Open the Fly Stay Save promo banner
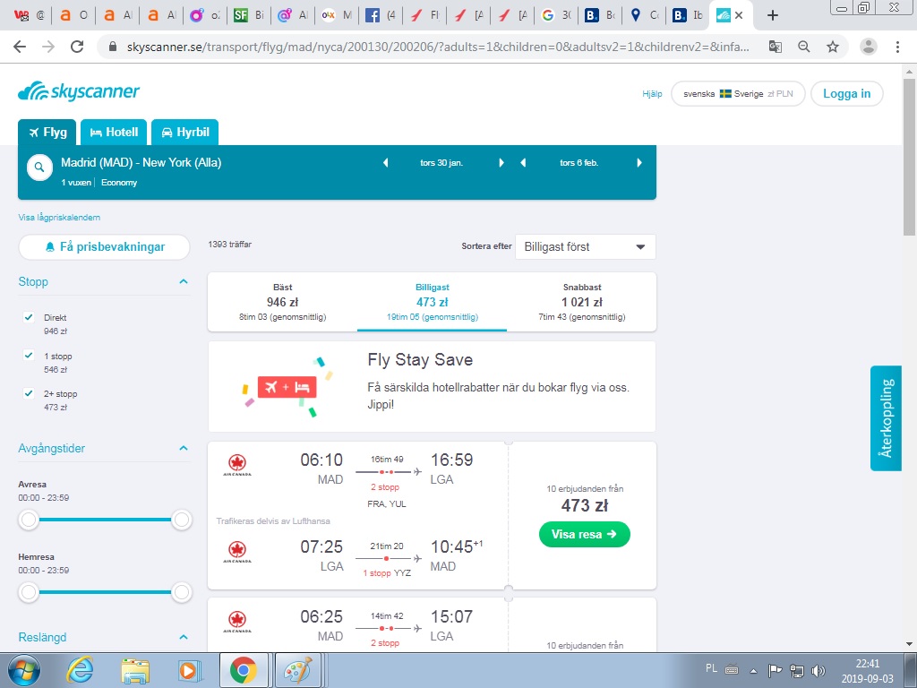The width and height of the screenshot is (917, 688). point(433,387)
